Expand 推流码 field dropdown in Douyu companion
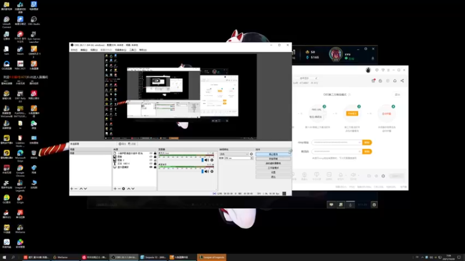465x261 pixels. [359, 151]
